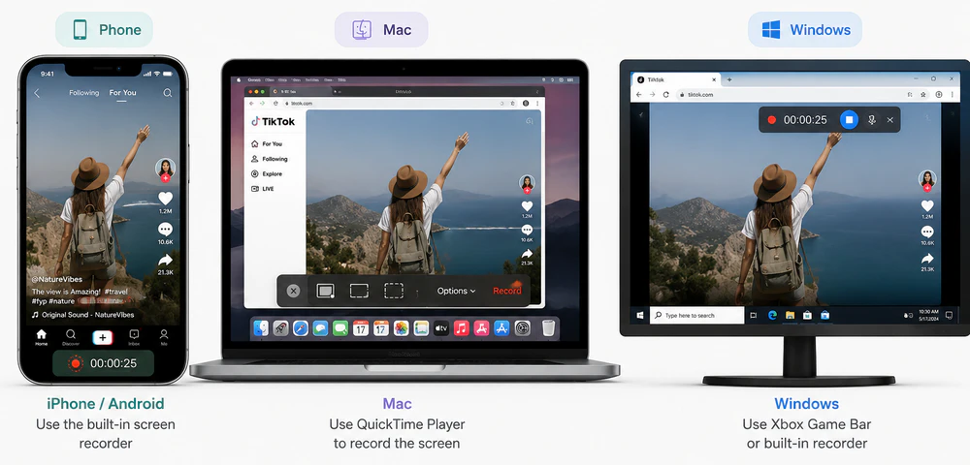970x465 pixels.
Task: Tap the share arrow icon on phone
Action: 165,260
